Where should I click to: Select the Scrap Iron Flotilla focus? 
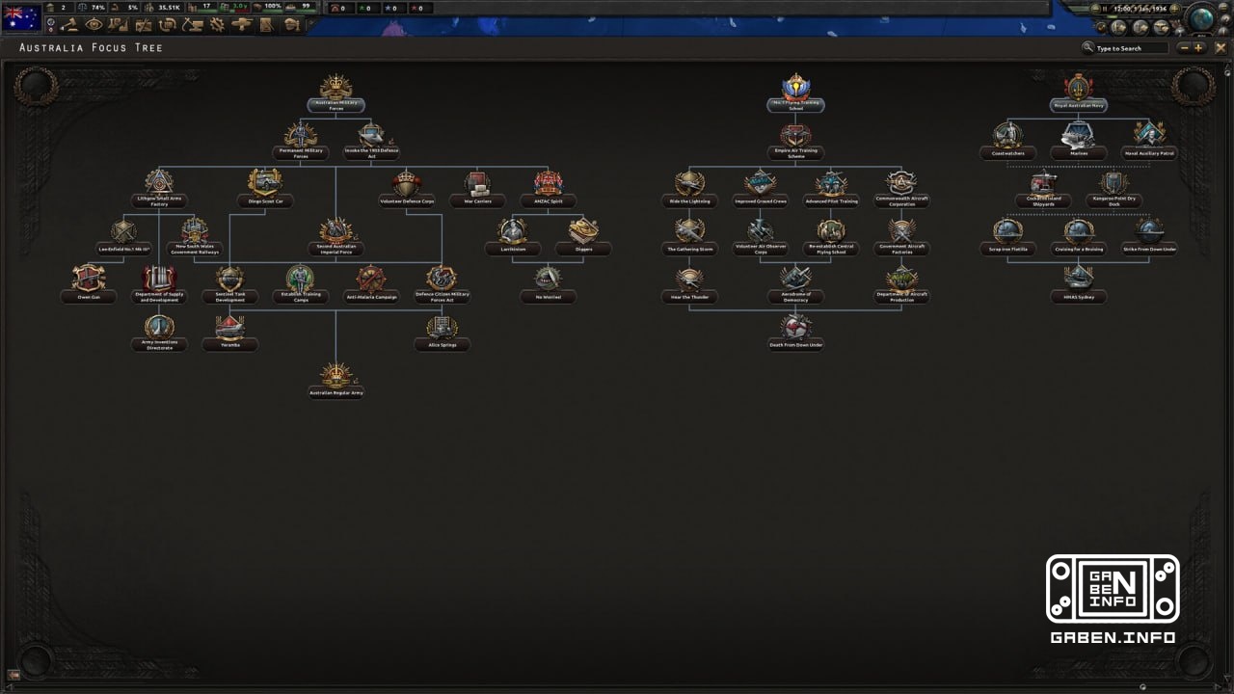[x=1007, y=237]
